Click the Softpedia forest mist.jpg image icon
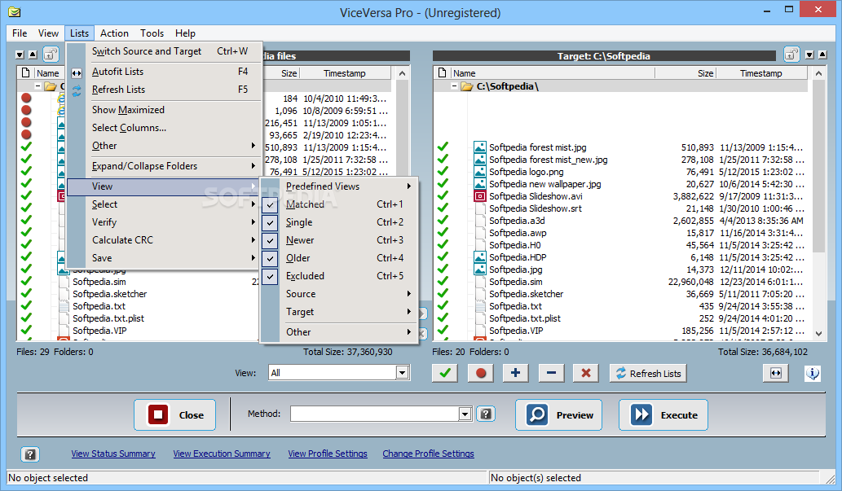The height and width of the screenshot is (491, 842). click(479, 147)
